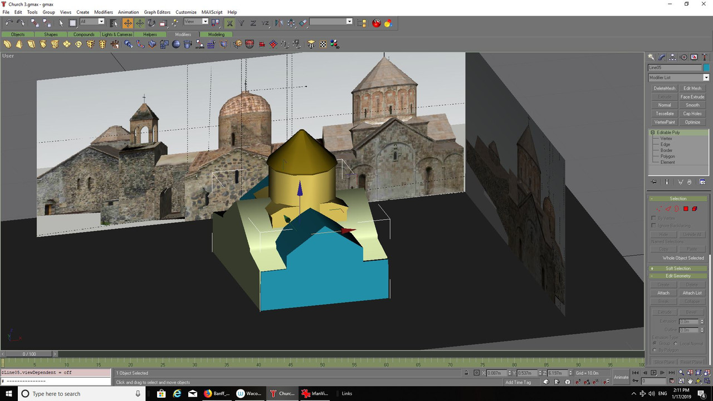
Task: Activate the Select Object arrow tool
Action: point(61,23)
